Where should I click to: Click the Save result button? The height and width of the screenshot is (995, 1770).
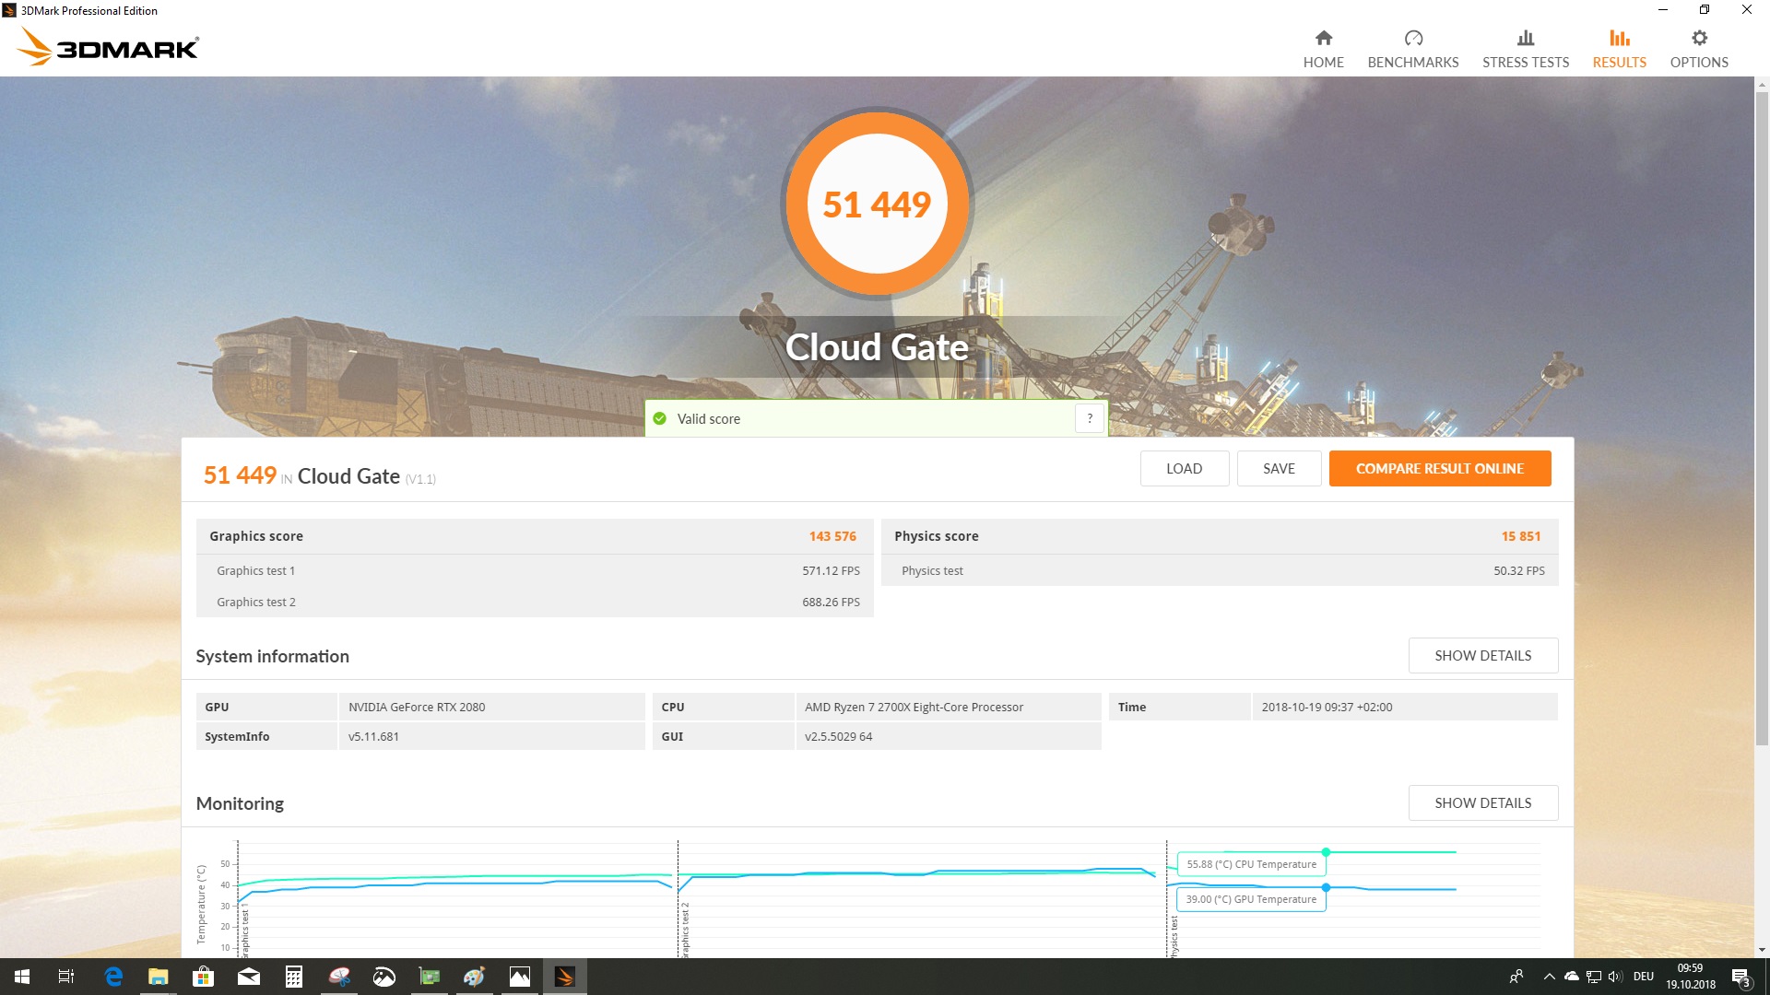click(1279, 468)
